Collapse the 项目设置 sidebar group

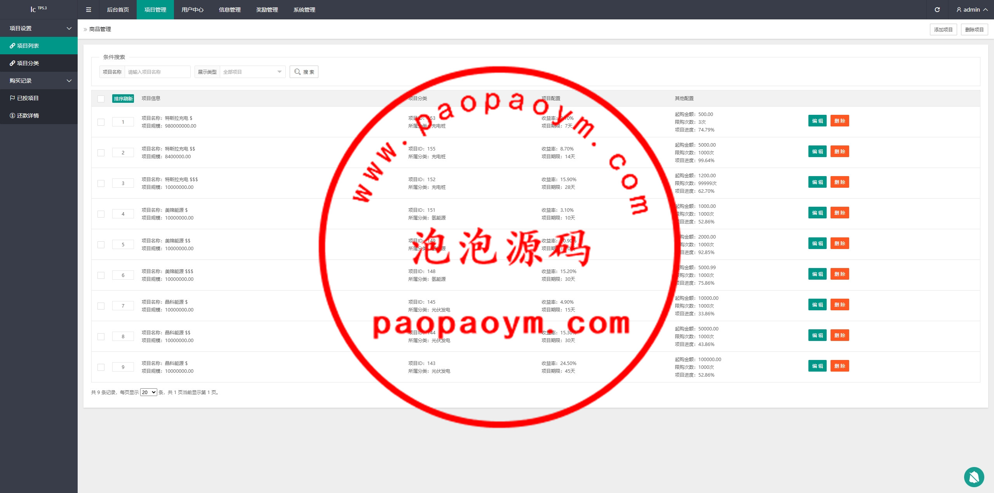(39, 28)
